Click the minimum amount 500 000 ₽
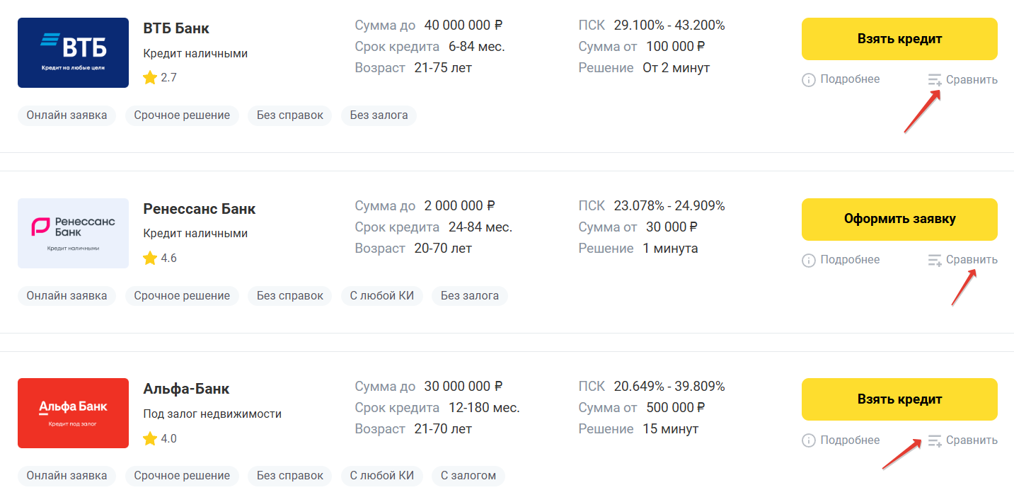 [676, 408]
